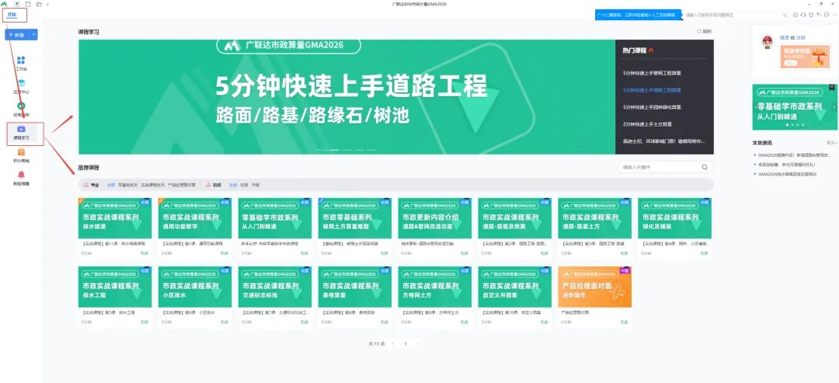This screenshot has height=383, width=839.
Task: Select the 中级 difficulty filter
Action: [x=256, y=185]
